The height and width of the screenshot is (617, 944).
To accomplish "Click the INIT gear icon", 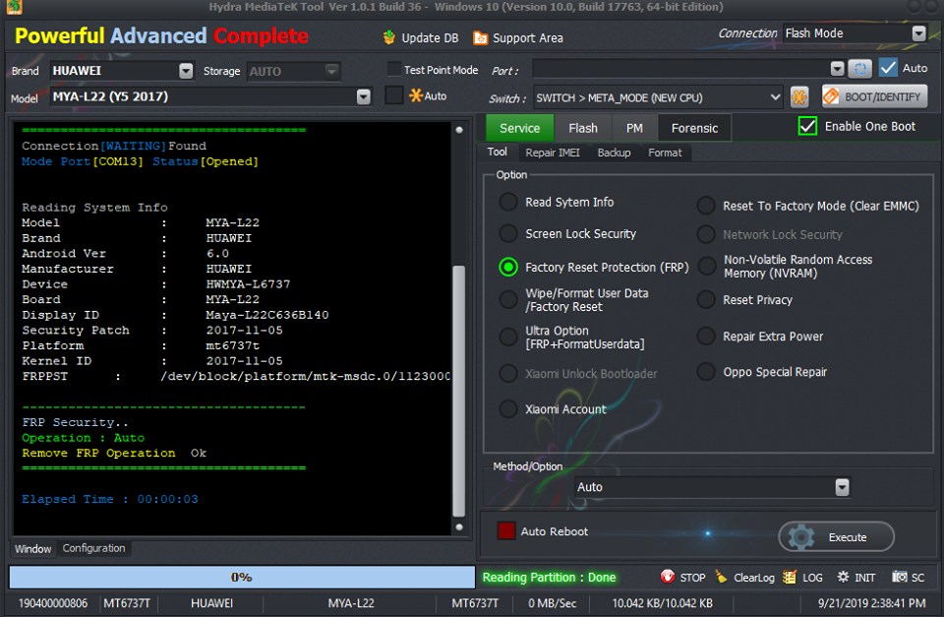I will point(843,577).
